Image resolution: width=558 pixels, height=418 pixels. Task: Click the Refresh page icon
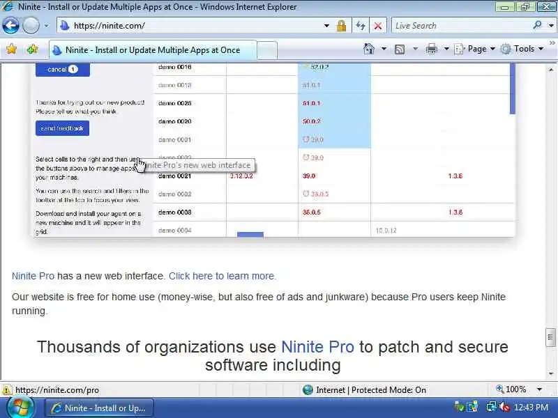coord(361,26)
